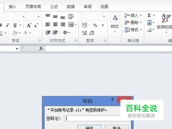Decrease the indent
The height and width of the screenshot is (129, 172).
click(x=48, y=33)
